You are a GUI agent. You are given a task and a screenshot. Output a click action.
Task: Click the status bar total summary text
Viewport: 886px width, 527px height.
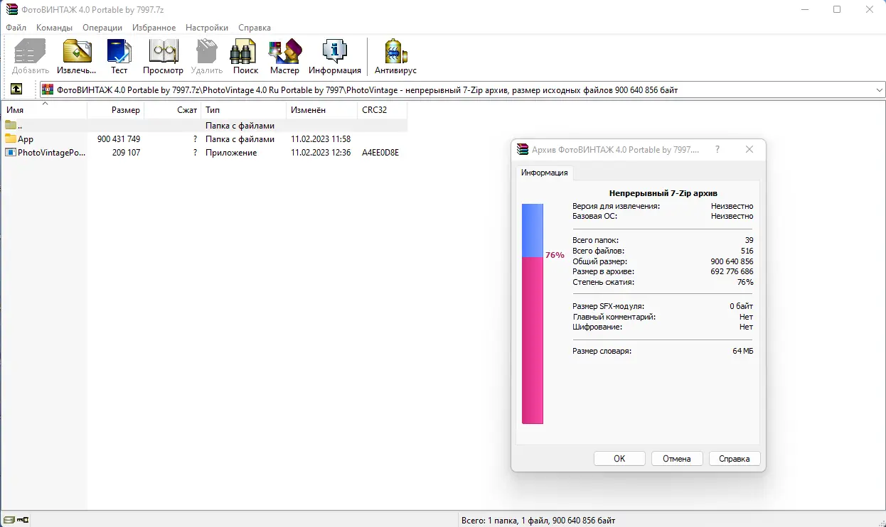[x=538, y=521]
